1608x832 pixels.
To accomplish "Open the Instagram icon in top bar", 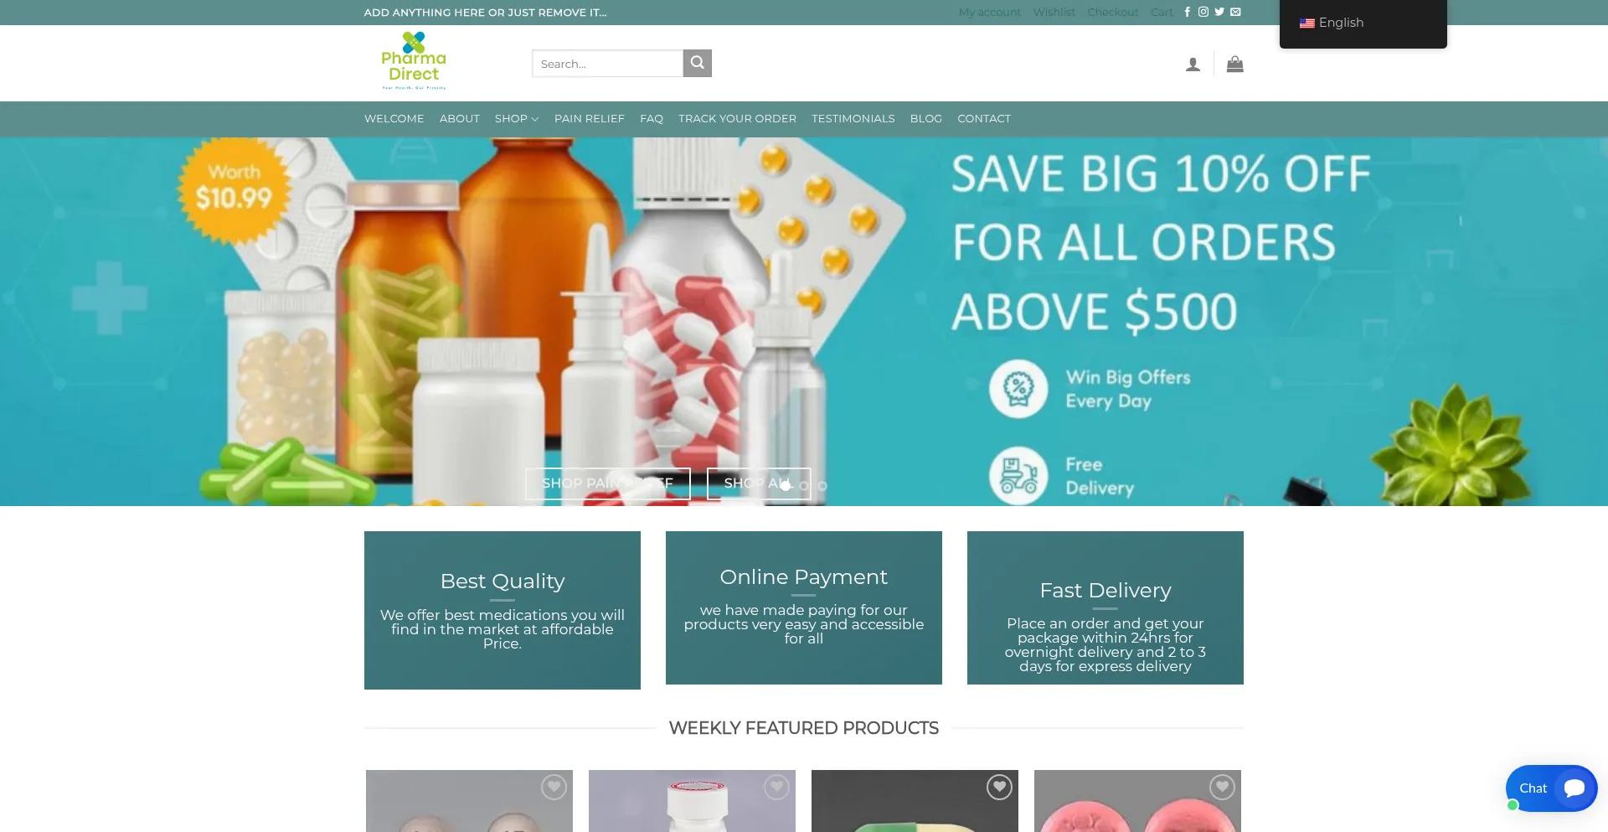I will [x=1203, y=12].
